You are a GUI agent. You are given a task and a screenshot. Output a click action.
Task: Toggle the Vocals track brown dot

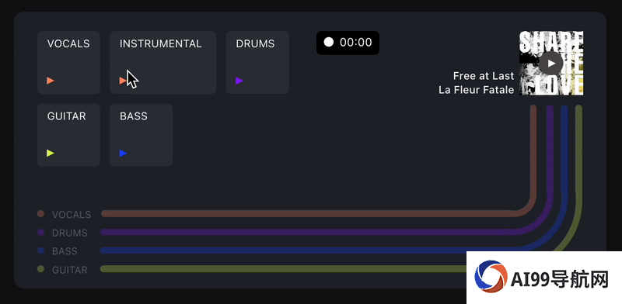pyautogui.click(x=40, y=214)
